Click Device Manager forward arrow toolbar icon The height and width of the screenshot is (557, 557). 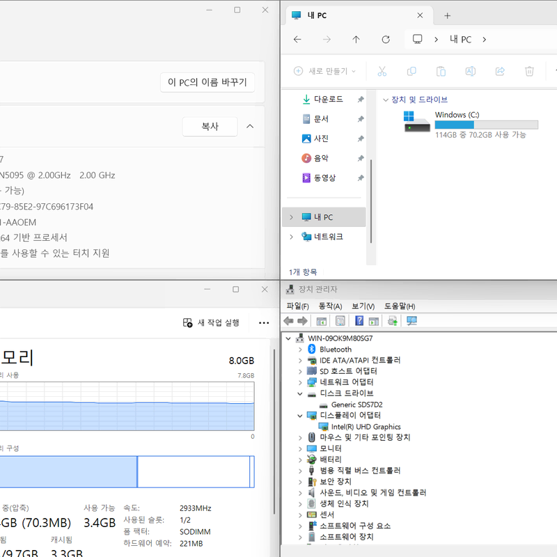[302, 321]
